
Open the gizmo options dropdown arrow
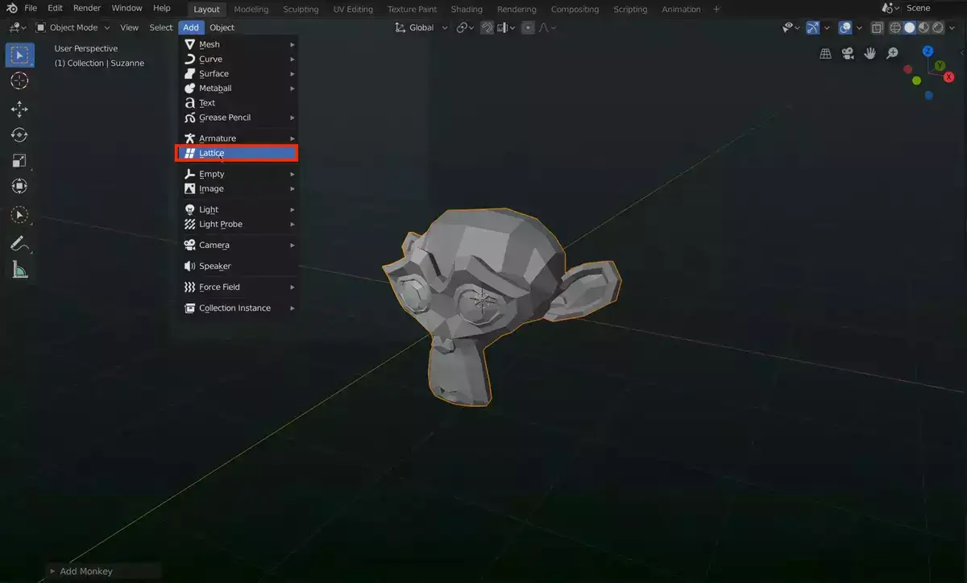[x=826, y=27]
